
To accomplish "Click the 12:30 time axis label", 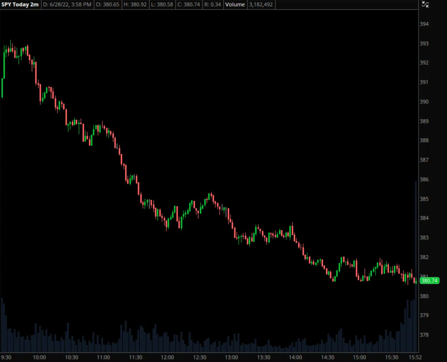I will (x=200, y=357).
